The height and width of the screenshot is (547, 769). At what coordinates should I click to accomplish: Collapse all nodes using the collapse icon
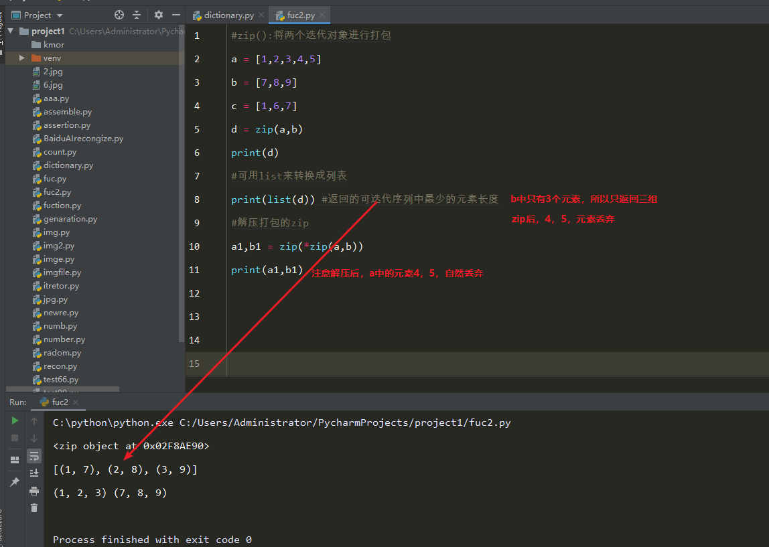pos(137,15)
